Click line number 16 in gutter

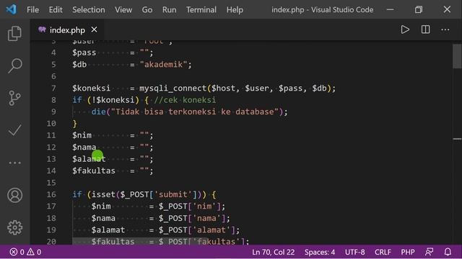51,194
